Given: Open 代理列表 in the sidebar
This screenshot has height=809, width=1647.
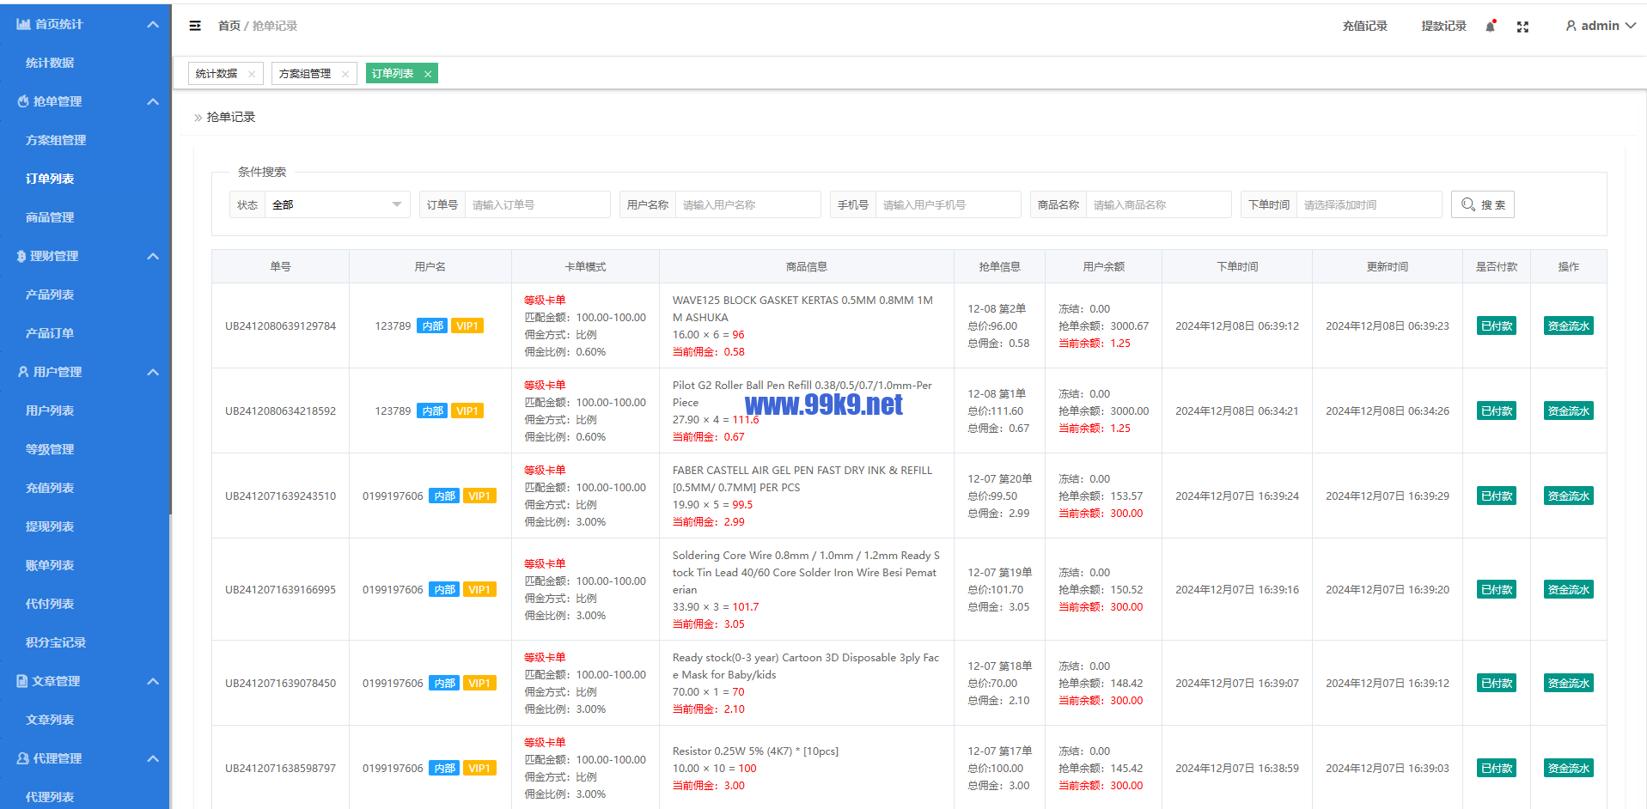Looking at the screenshot, I should [x=50, y=797].
